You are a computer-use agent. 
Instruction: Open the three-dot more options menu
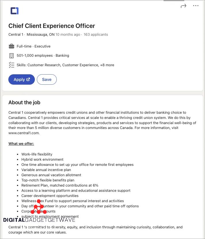[x=196, y=6]
